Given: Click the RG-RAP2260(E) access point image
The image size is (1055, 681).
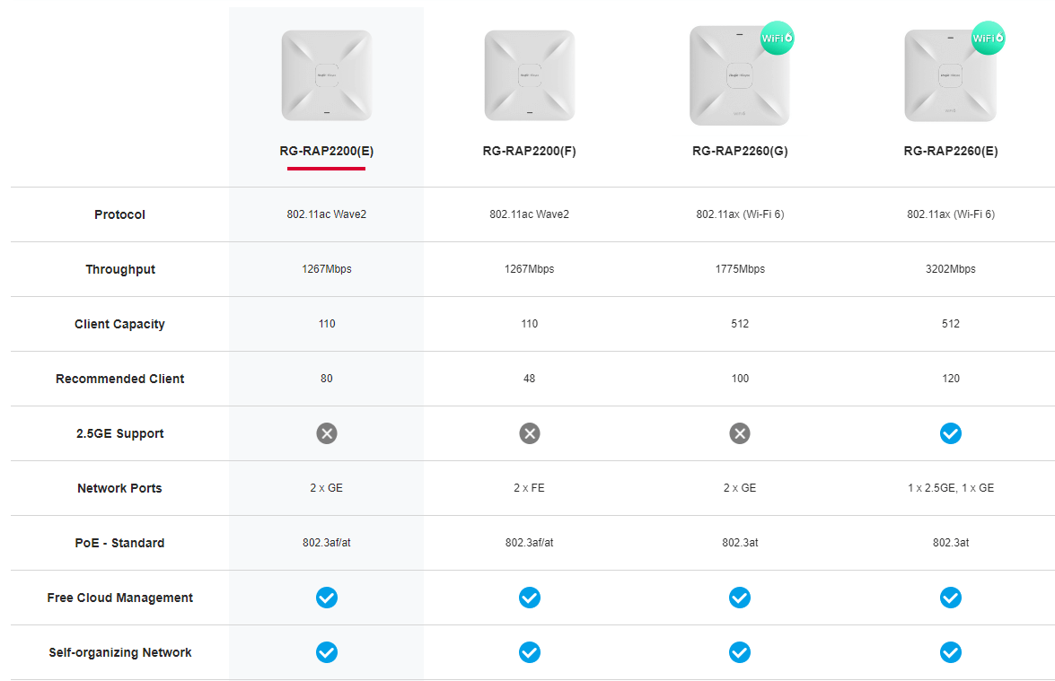Looking at the screenshot, I should pyautogui.click(x=950, y=75).
